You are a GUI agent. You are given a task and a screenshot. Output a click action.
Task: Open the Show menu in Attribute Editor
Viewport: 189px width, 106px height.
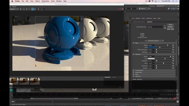(x=155, y=18)
